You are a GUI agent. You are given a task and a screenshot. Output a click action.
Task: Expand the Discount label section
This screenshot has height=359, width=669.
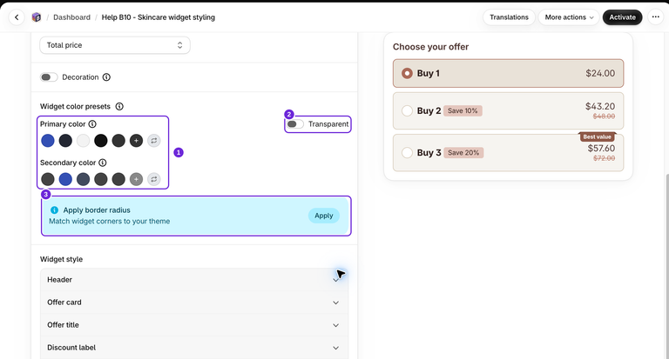(x=194, y=348)
